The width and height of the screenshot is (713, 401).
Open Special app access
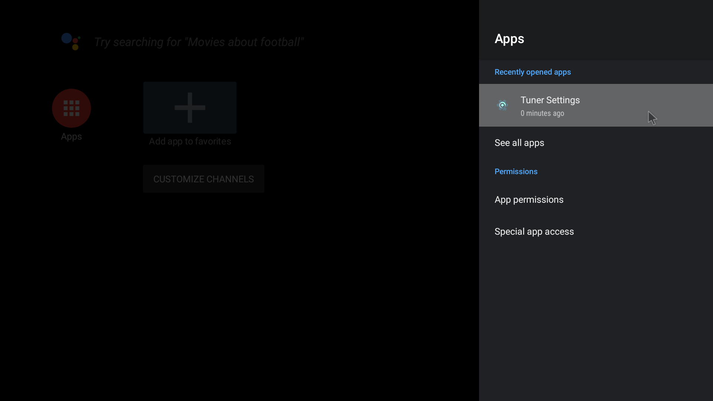click(x=534, y=231)
